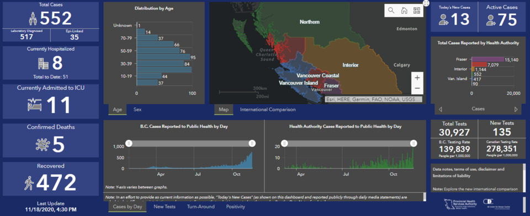This screenshot has width=530, height=216.
Task: Switch to the Map tab
Action: (x=224, y=109)
